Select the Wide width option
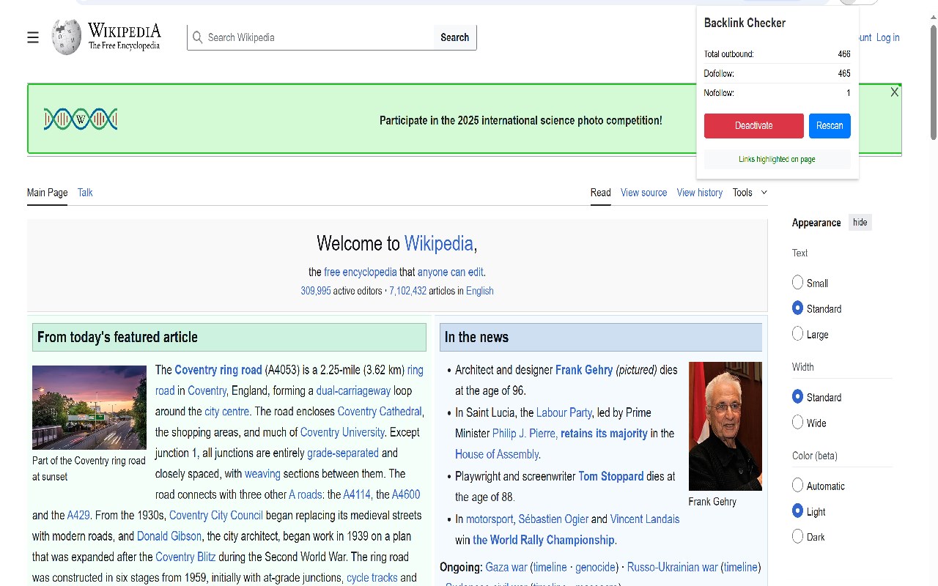The height and width of the screenshot is (586, 938). (798, 423)
